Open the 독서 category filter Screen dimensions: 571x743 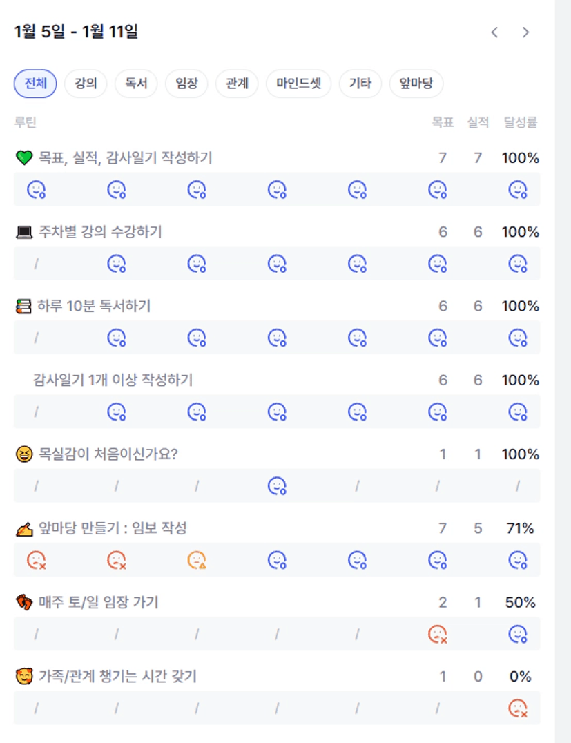[136, 84]
